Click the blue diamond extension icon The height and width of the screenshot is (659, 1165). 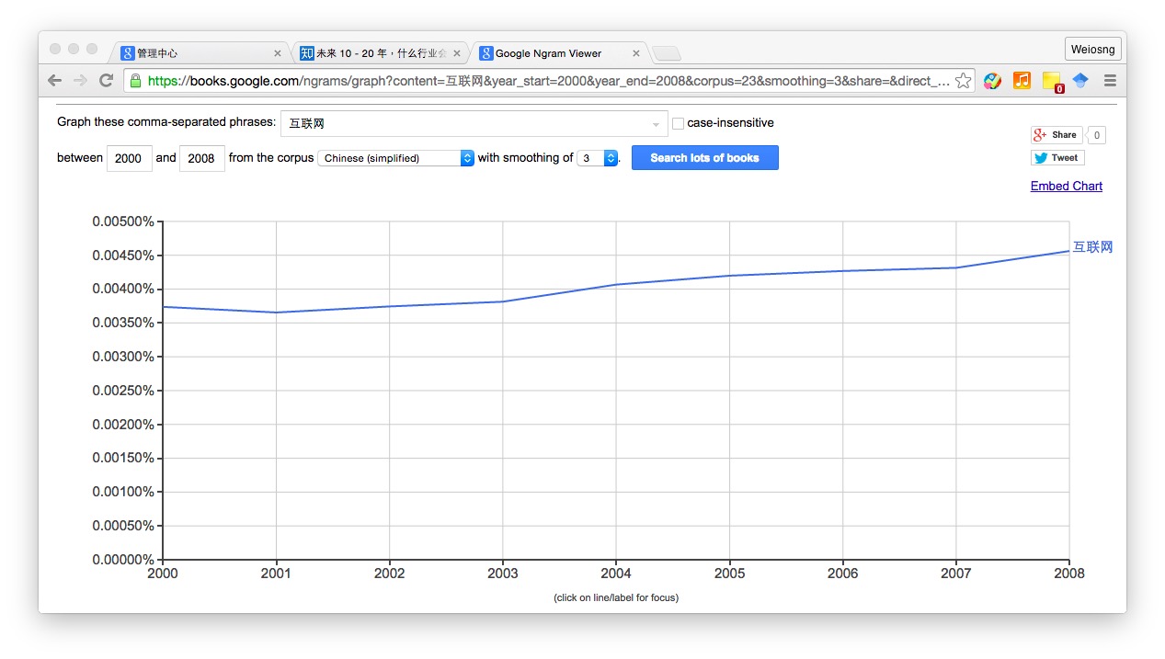pos(1080,81)
